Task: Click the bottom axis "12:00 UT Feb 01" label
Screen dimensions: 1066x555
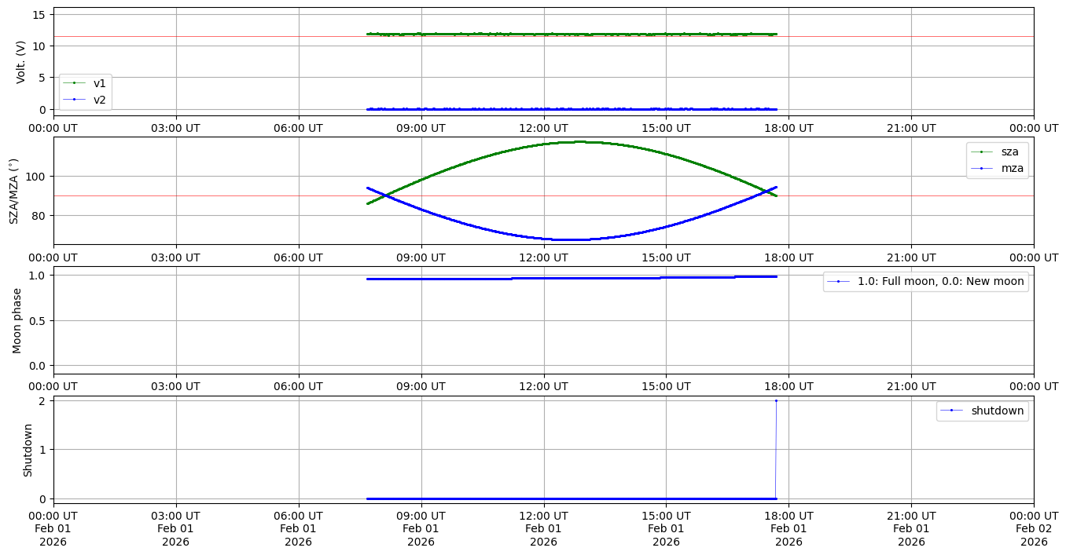Action: tap(543, 529)
